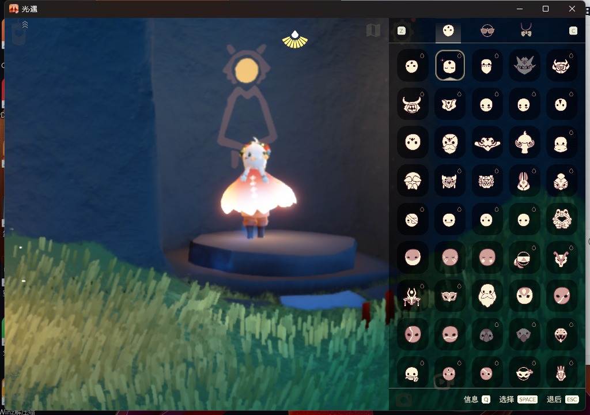Switch to the necklace bow-tie tab
Image resolution: width=590 pixels, height=415 pixels.
pos(526,31)
